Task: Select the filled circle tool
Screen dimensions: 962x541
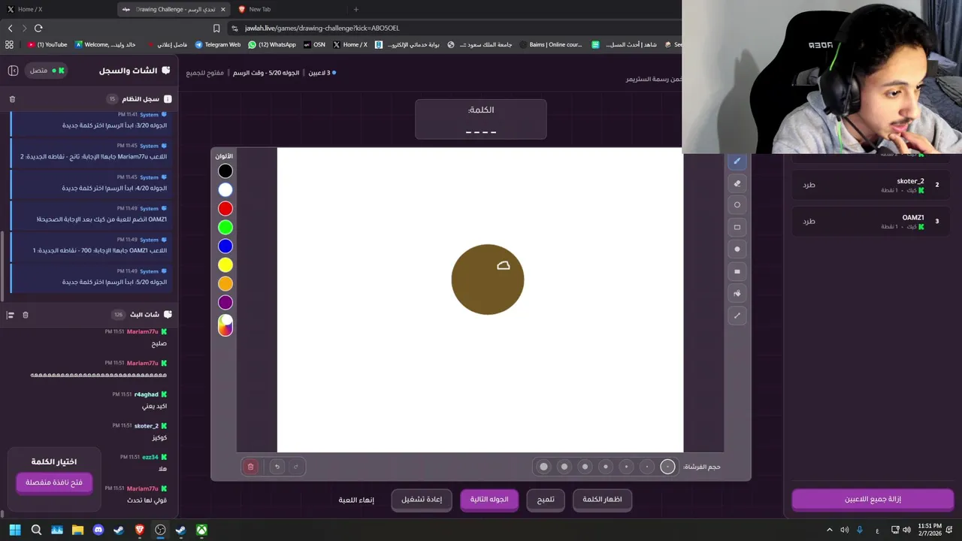Action: [x=737, y=249]
